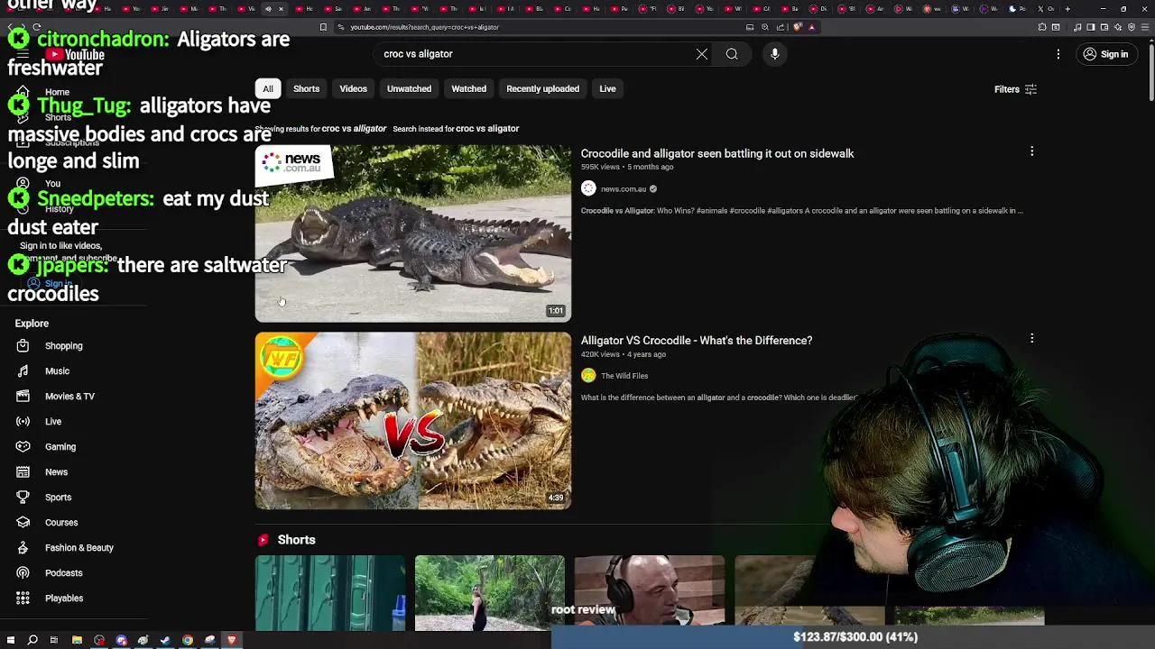The image size is (1155, 649).
Task: Play the Alligator VS Crocodile thumbnail
Action: [413, 421]
